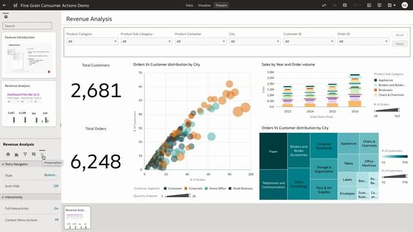Open the Customer ID filter dropdown
This screenshot has height=232, width=413.
click(x=309, y=41)
